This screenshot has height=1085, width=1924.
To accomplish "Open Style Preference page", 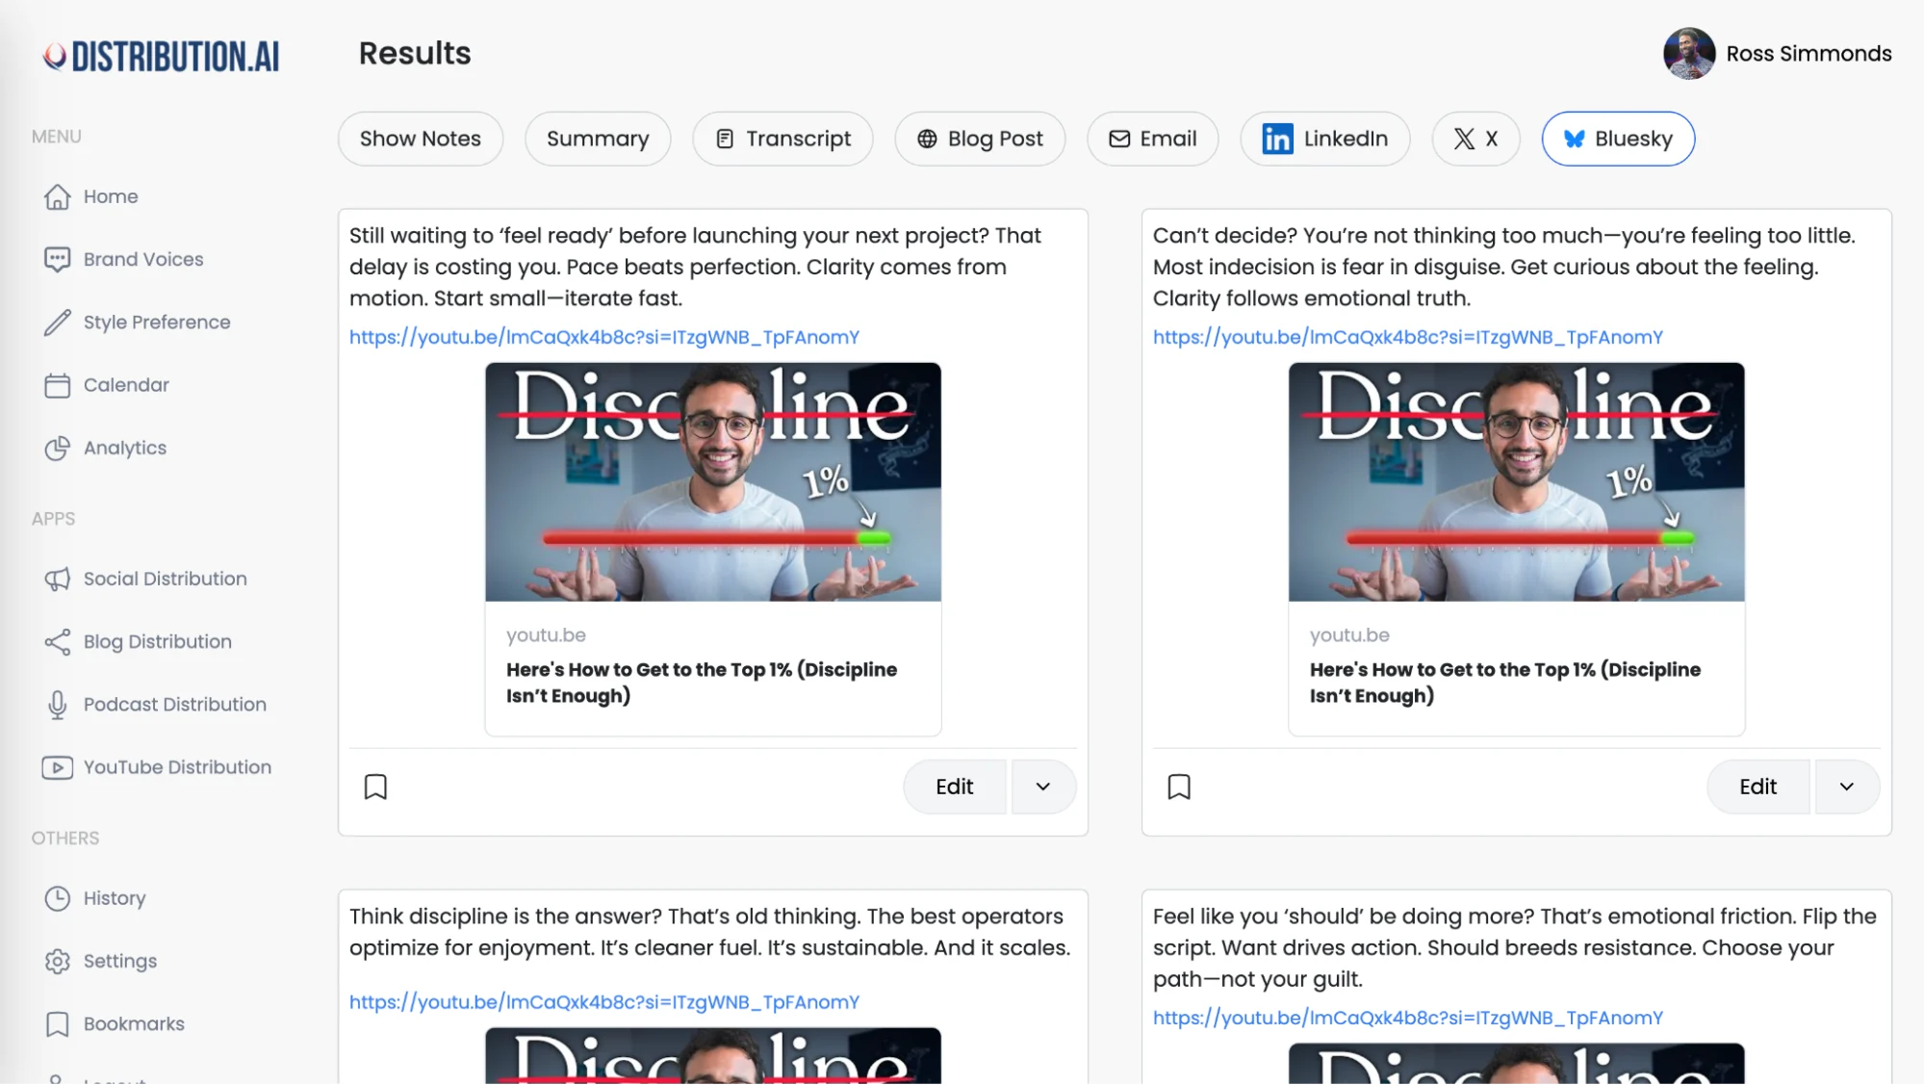I will pyautogui.click(x=157, y=323).
